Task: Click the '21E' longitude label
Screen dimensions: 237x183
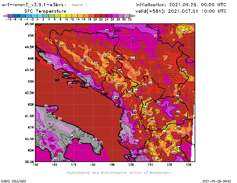Action: (x=150, y=165)
